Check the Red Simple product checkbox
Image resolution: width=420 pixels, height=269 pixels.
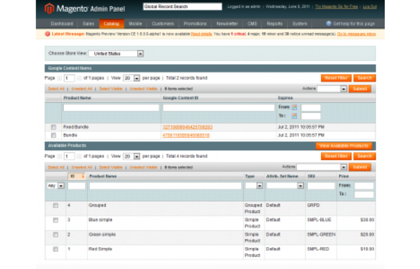point(56,249)
